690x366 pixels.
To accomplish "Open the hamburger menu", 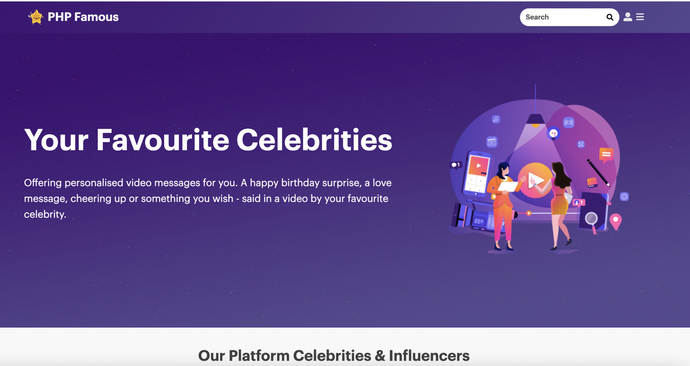I will (x=640, y=17).
